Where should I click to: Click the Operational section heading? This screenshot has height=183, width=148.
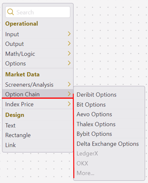click(22, 24)
